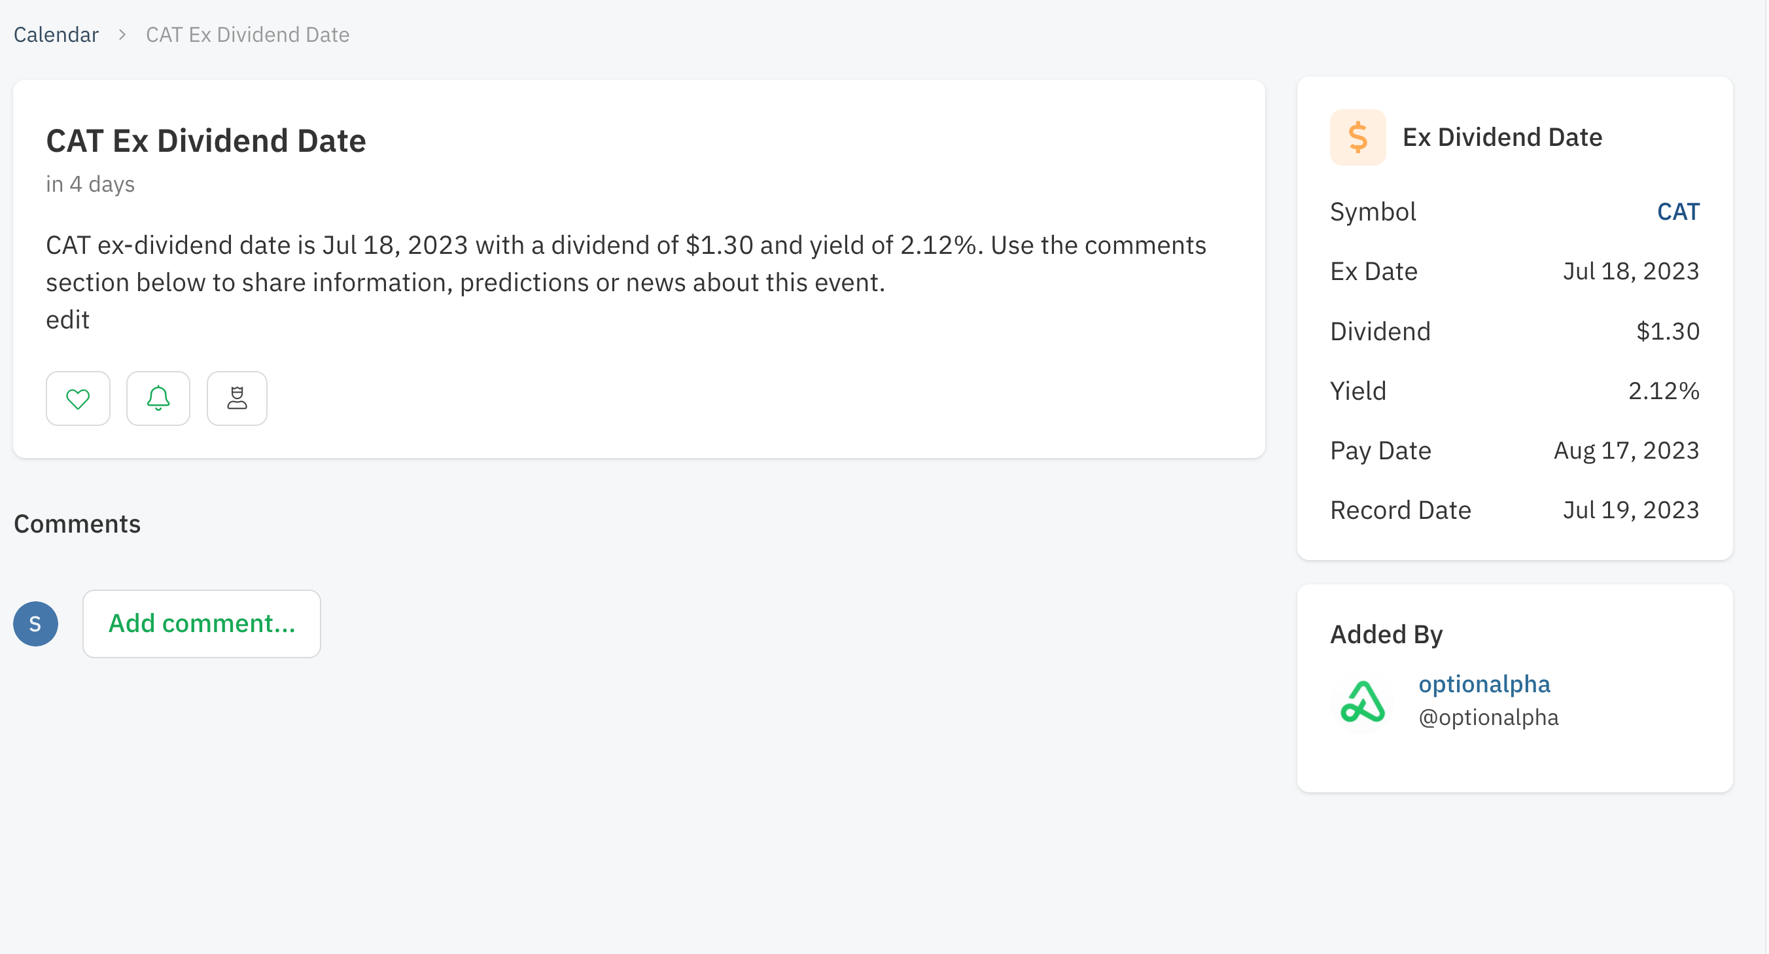Open the optionalpha profile link

[1484, 683]
